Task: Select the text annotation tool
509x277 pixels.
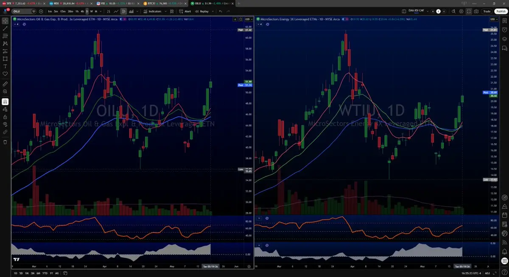Action: pos(5,66)
